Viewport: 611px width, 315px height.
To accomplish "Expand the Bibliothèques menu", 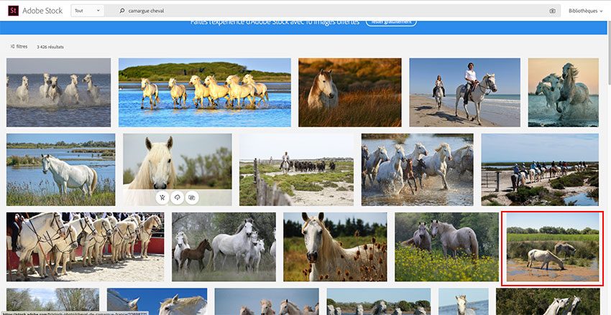I will tap(586, 11).
